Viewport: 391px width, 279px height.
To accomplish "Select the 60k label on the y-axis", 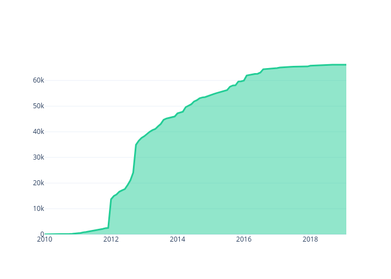I will [38, 80].
